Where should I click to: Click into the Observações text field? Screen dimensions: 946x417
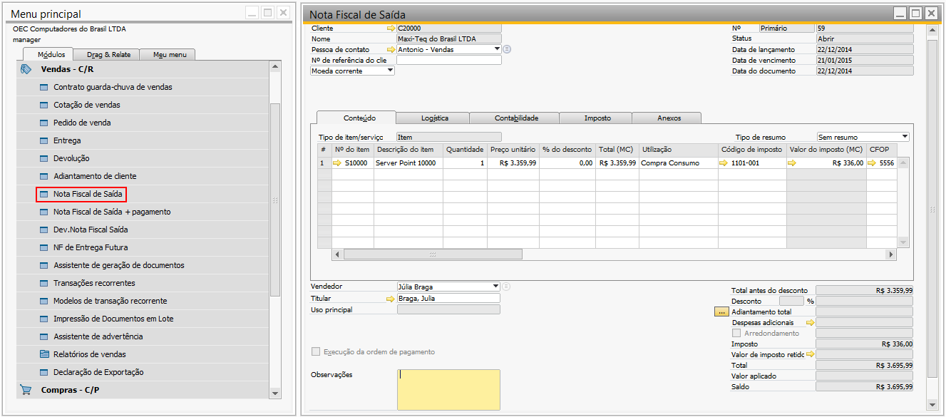pos(448,390)
